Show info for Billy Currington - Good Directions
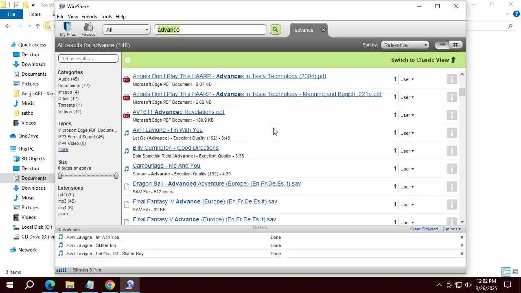Viewport: 521px width, 293px height. 452,151
